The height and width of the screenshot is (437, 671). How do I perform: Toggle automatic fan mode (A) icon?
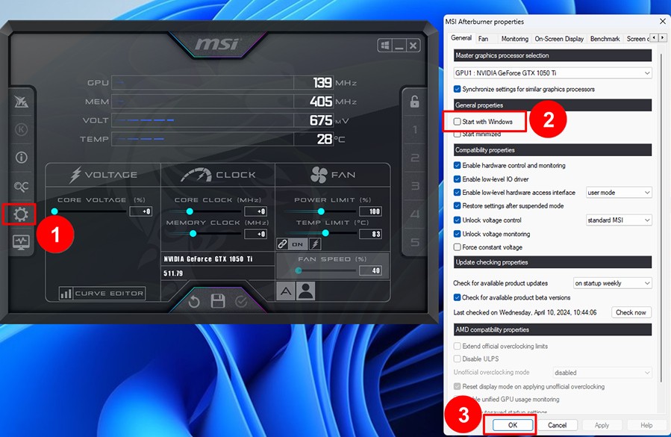coord(285,291)
